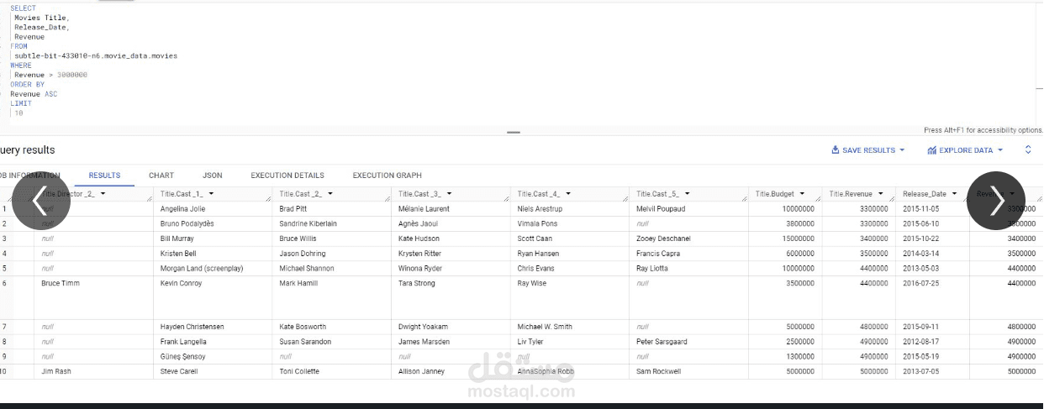Viewport: 1044px width, 409px height.
Task: Open the Title.Revenue column dropdown arrow
Action: click(880, 194)
